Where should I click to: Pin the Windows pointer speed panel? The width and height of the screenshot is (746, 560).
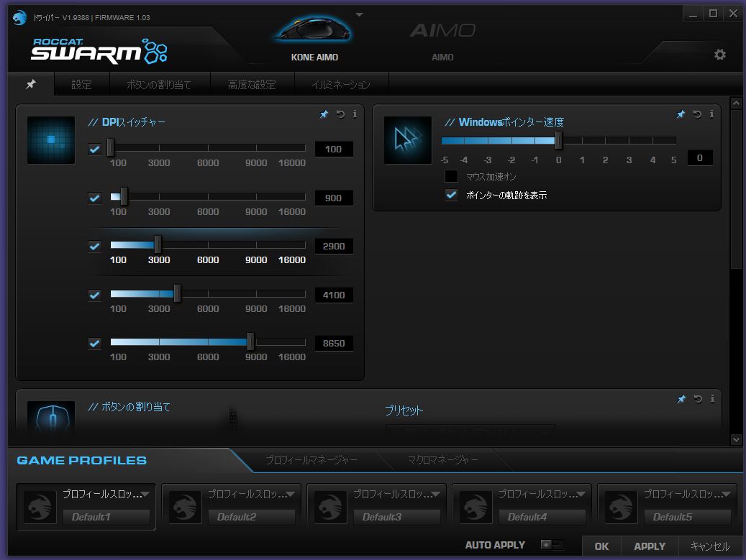coord(681,114)
